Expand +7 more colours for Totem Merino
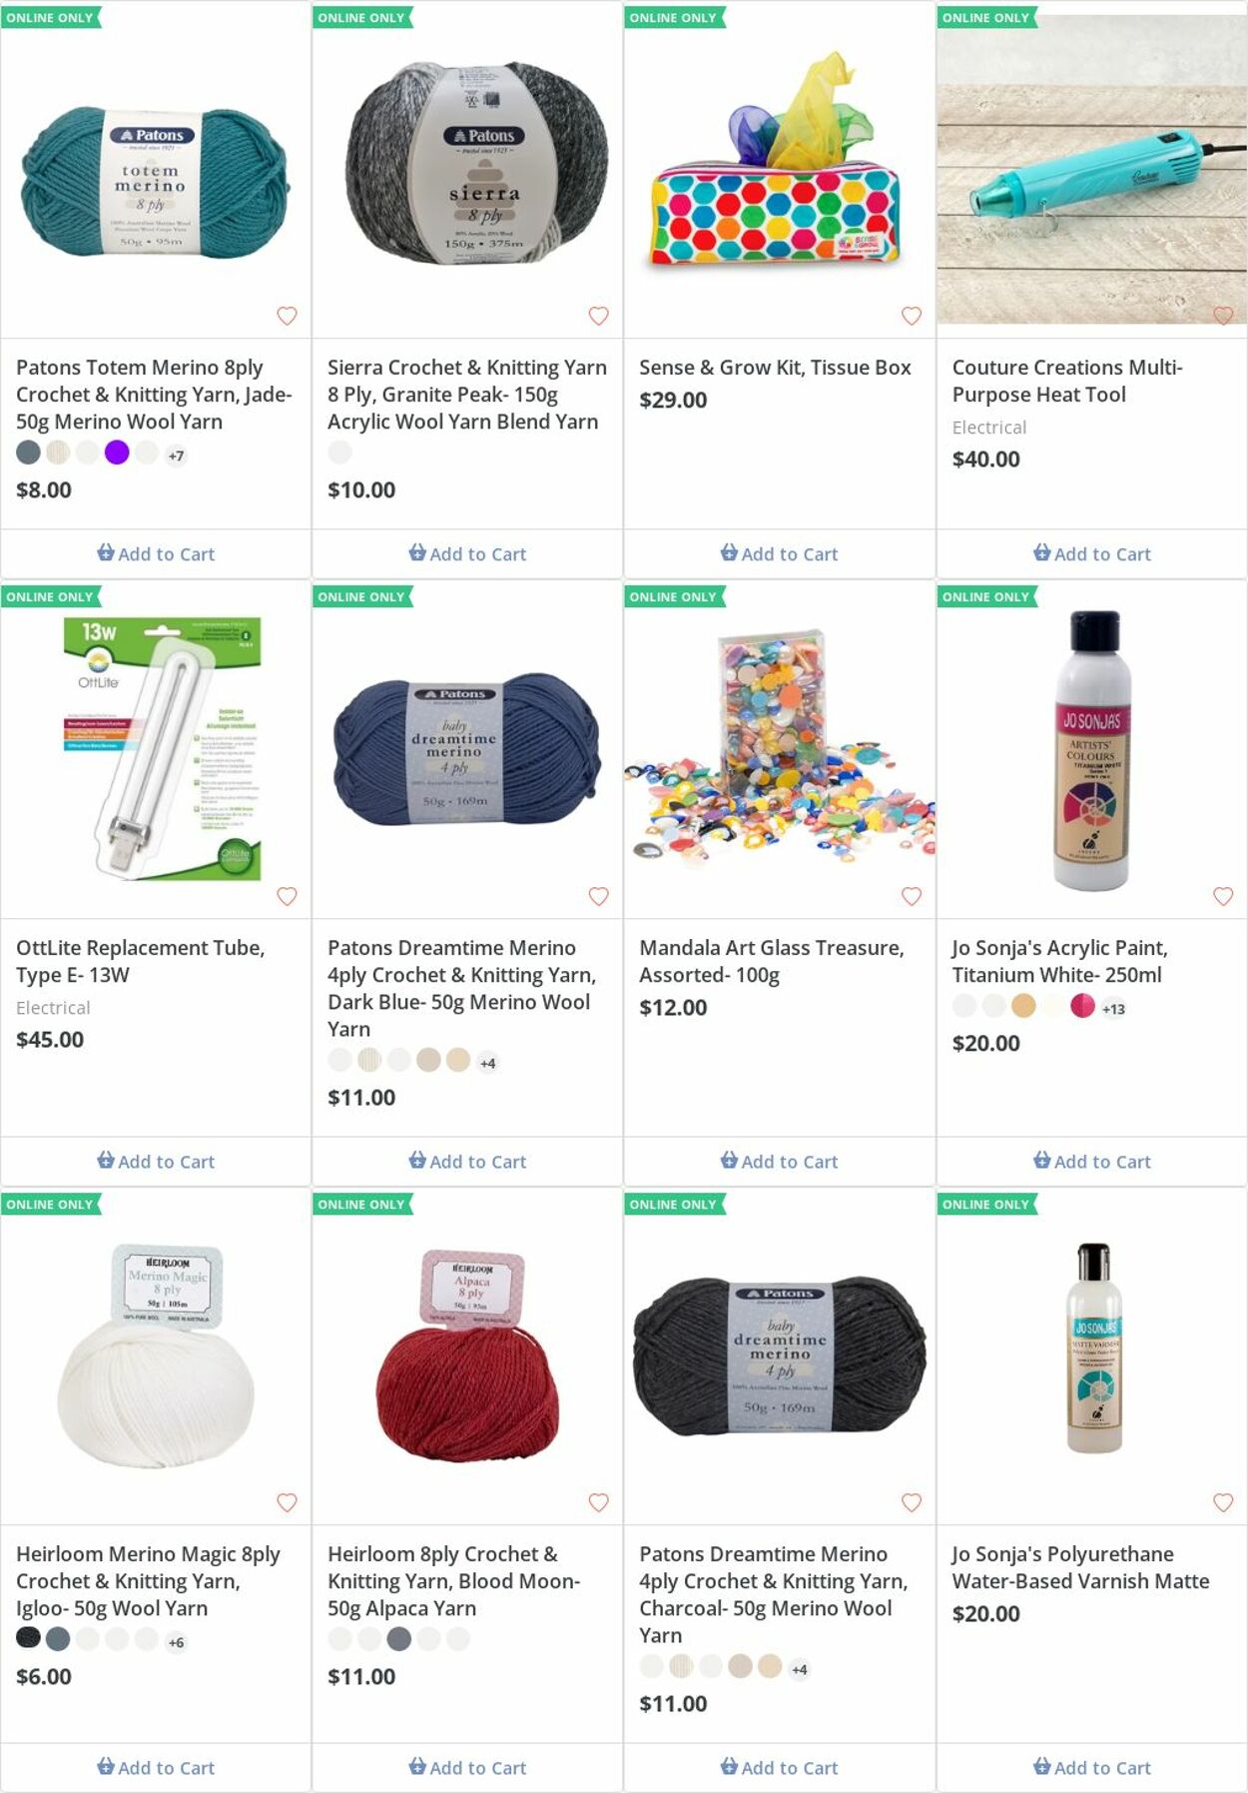 pyautogui.click(x=176, y=455)
